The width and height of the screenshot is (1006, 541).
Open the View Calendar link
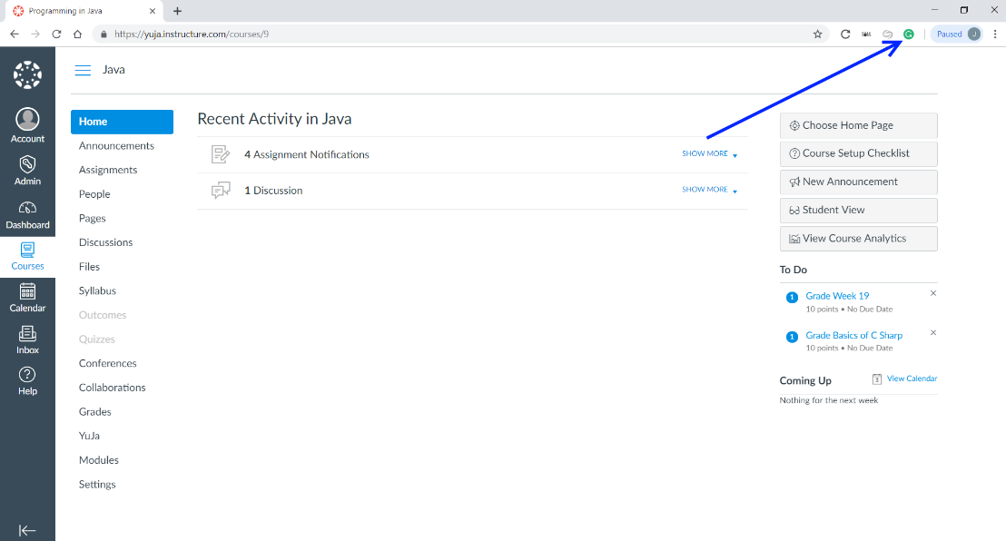coord(912,379)
